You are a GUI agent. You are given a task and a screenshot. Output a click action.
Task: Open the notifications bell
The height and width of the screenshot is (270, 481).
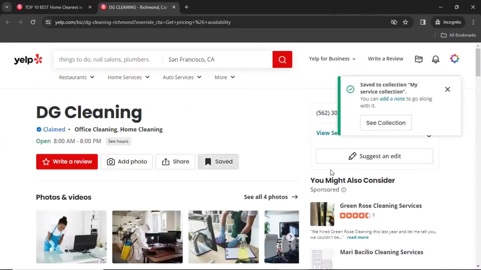[x=436, y=59]
